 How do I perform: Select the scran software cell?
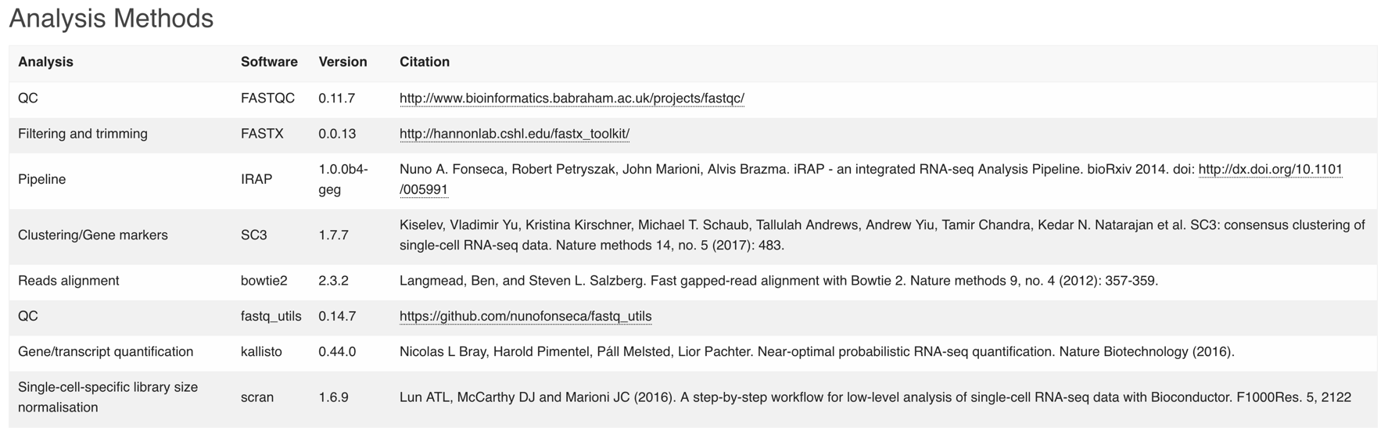[x=257, y=397]
